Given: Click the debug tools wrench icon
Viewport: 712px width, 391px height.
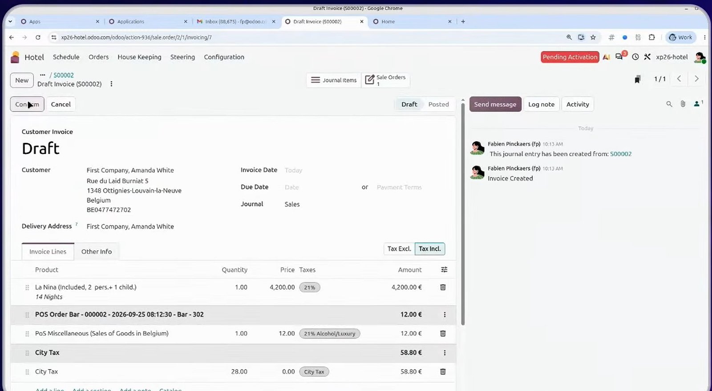Looking at the screenshot, I should click(x=647, y=57).
